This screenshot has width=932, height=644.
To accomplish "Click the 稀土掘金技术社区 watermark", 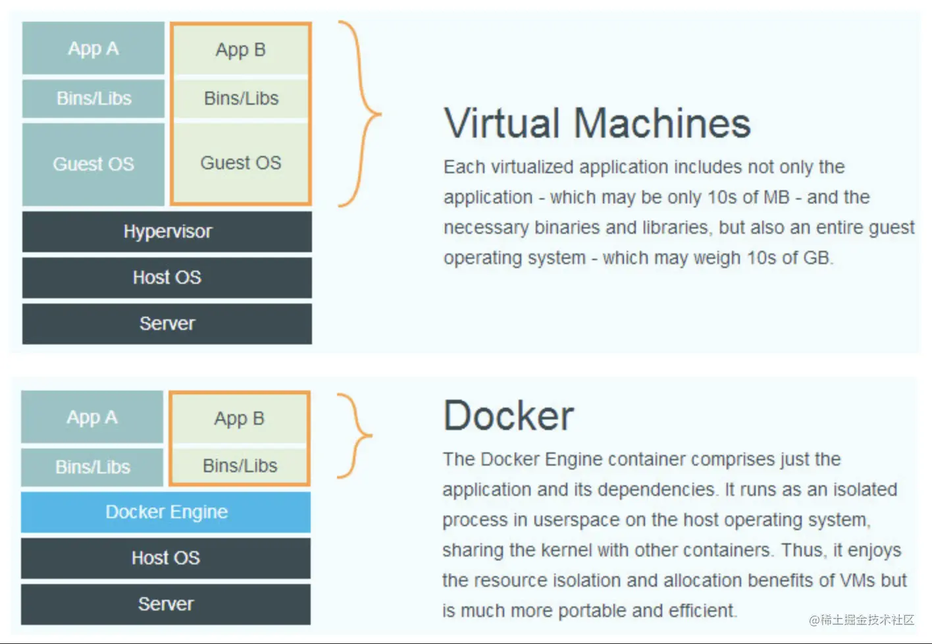I will (861, 620).
